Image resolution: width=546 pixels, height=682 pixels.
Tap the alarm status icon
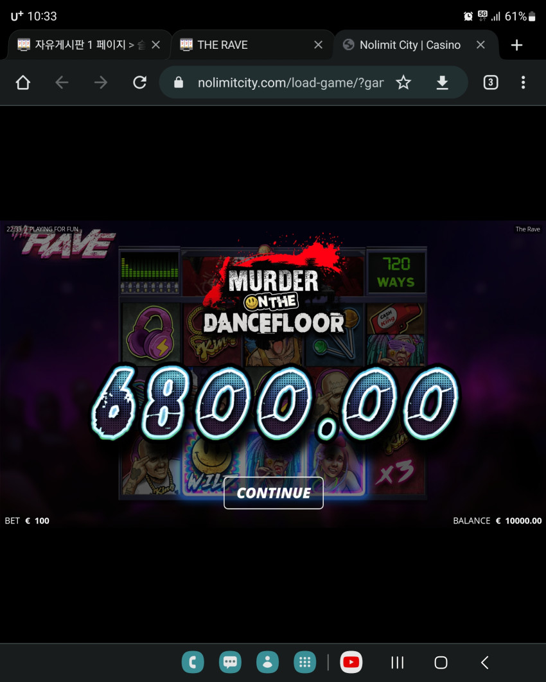[x=468, y=17]
